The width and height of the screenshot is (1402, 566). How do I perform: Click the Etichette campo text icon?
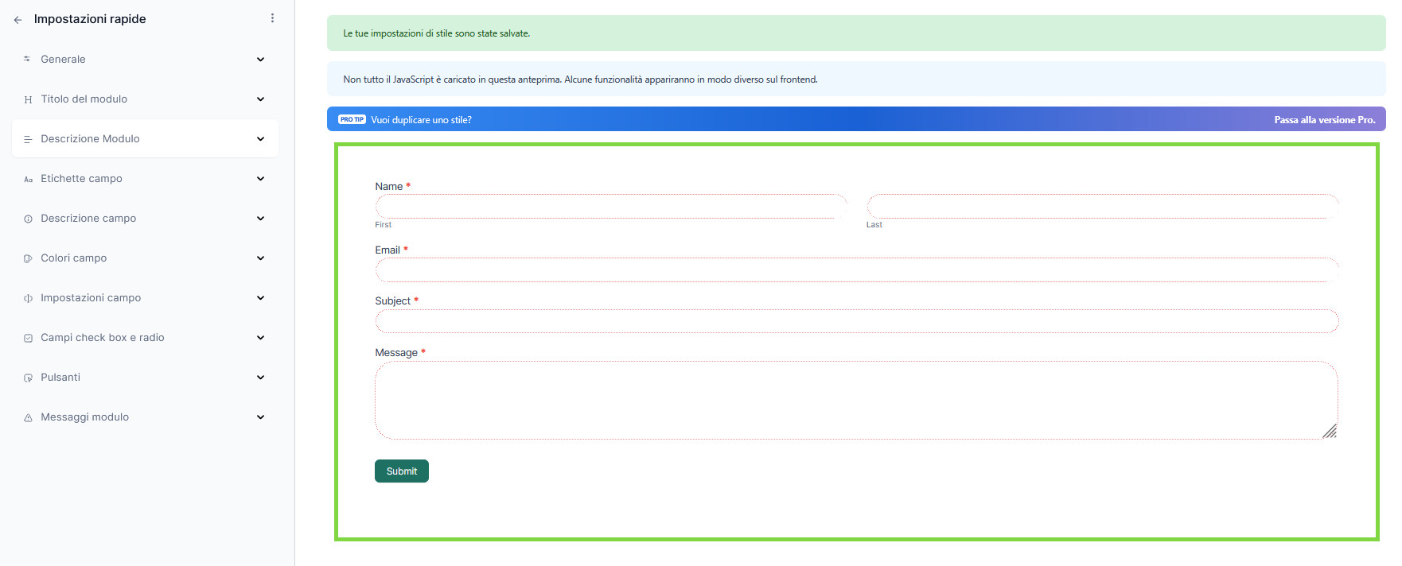pos(28,179)
